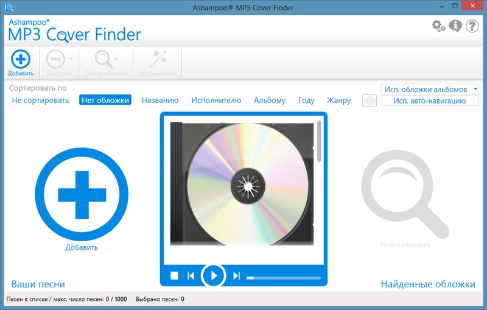487x310 pixels.
Task: Click the small icon beside Жанру
Action: tap(369, 100)
